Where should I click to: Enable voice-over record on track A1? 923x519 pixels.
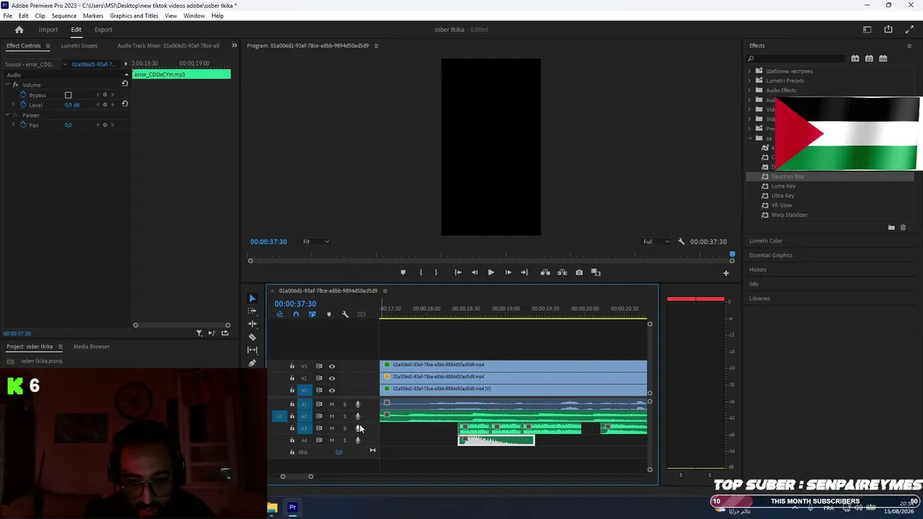coord(358,404)
